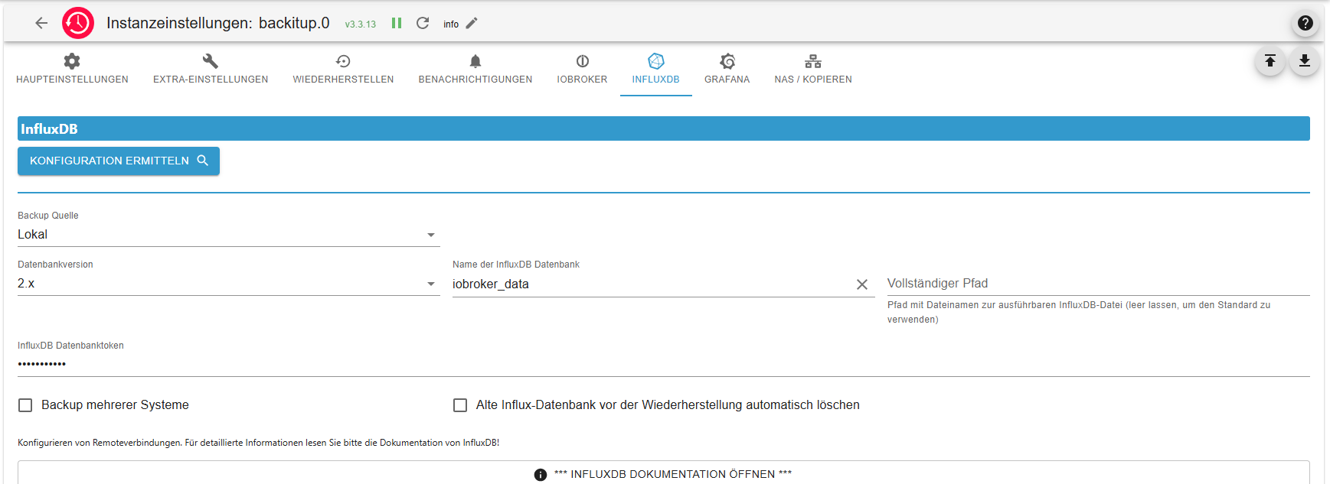1330x484 pixels.
Task: Click the Instanzeinstellungen: backitup.0 title
Action: [x=218, y=23]
